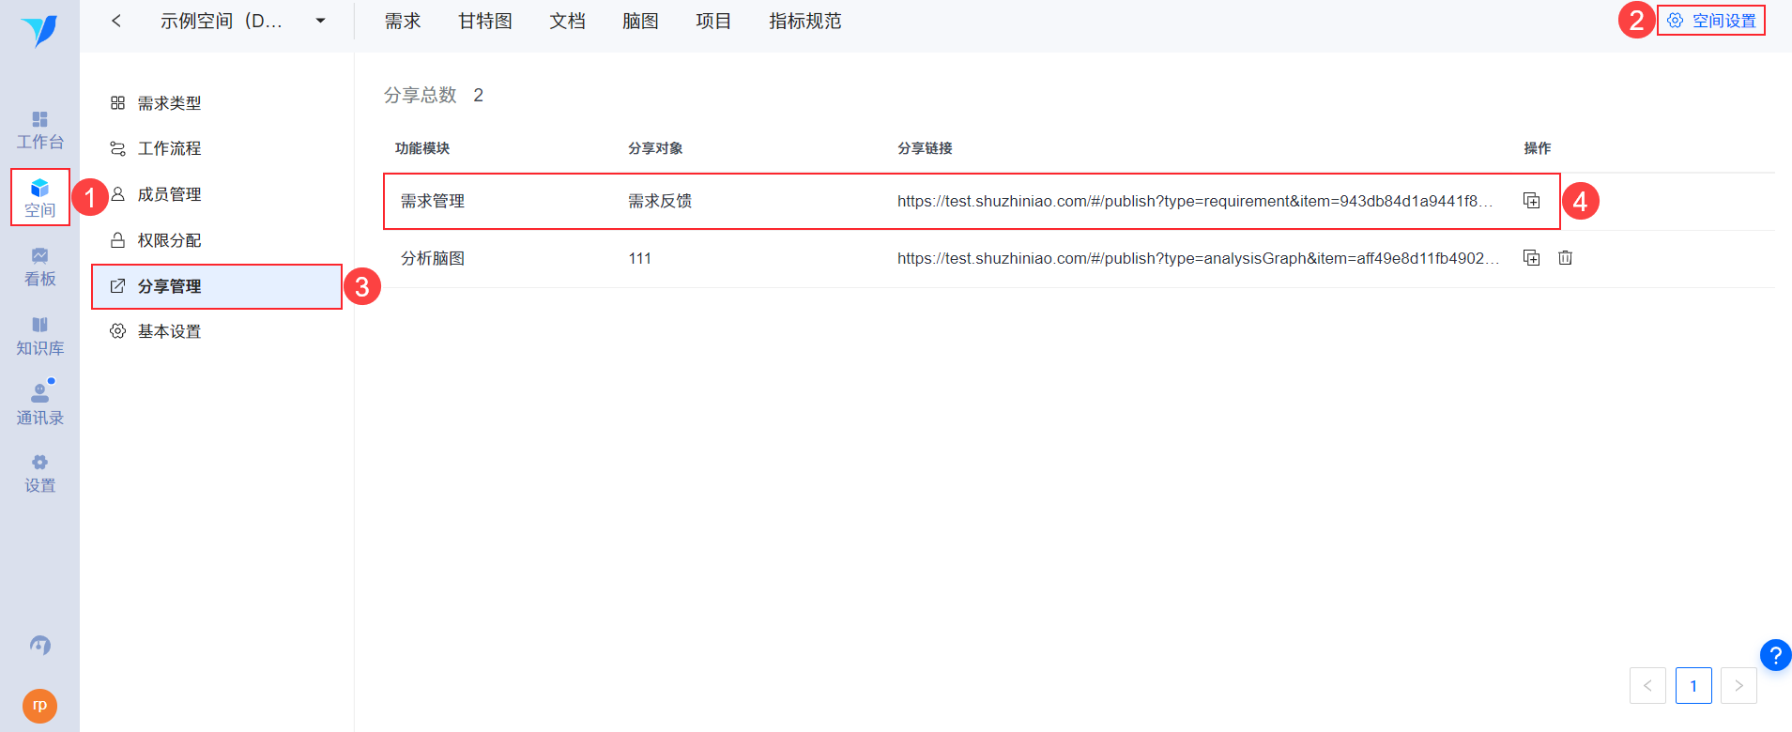This screenshot has height=732, width=1792.
Task: Click the requirement publish share link
Action: point(1194,201)
